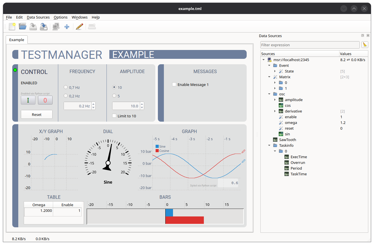Click the connect computers toolbar icon
Screen dimensions: 374x245
(56, 27)
